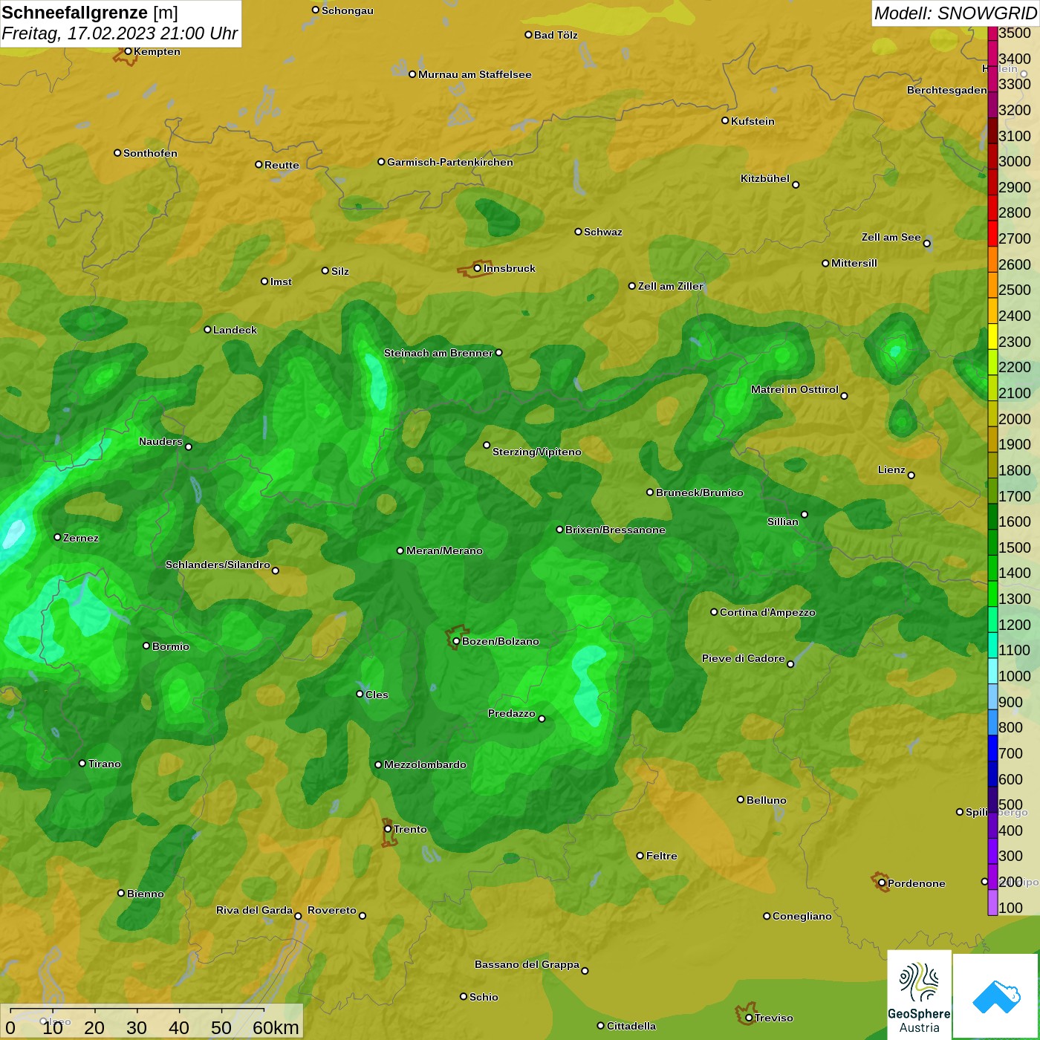Click the Cortina d'Ampezzo marker dot
Viewport: 1040px width, 1040px height.
[x=714, y=612]
